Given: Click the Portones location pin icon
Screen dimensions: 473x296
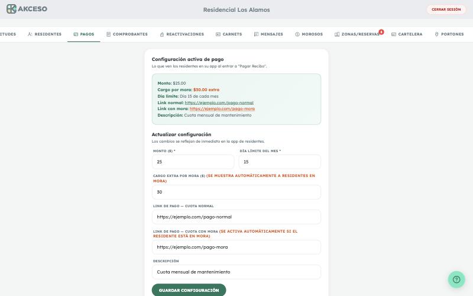Looking at the screenshot, I should [436, 34].
